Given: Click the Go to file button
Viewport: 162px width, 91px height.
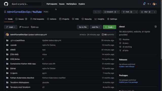Looking at the screenshot, I should [83, 27].
